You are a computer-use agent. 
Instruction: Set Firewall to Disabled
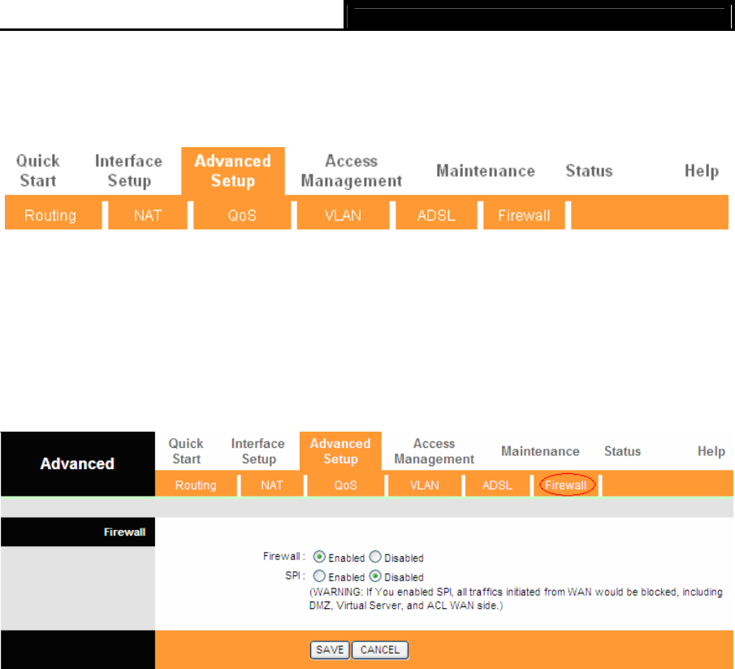(x=375, y=557)
